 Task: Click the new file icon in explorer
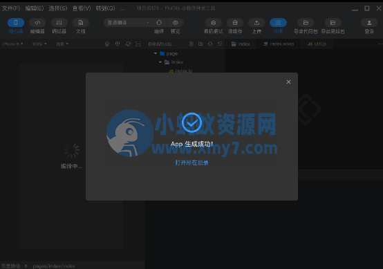pyautogui.click(x=191, y=44)
